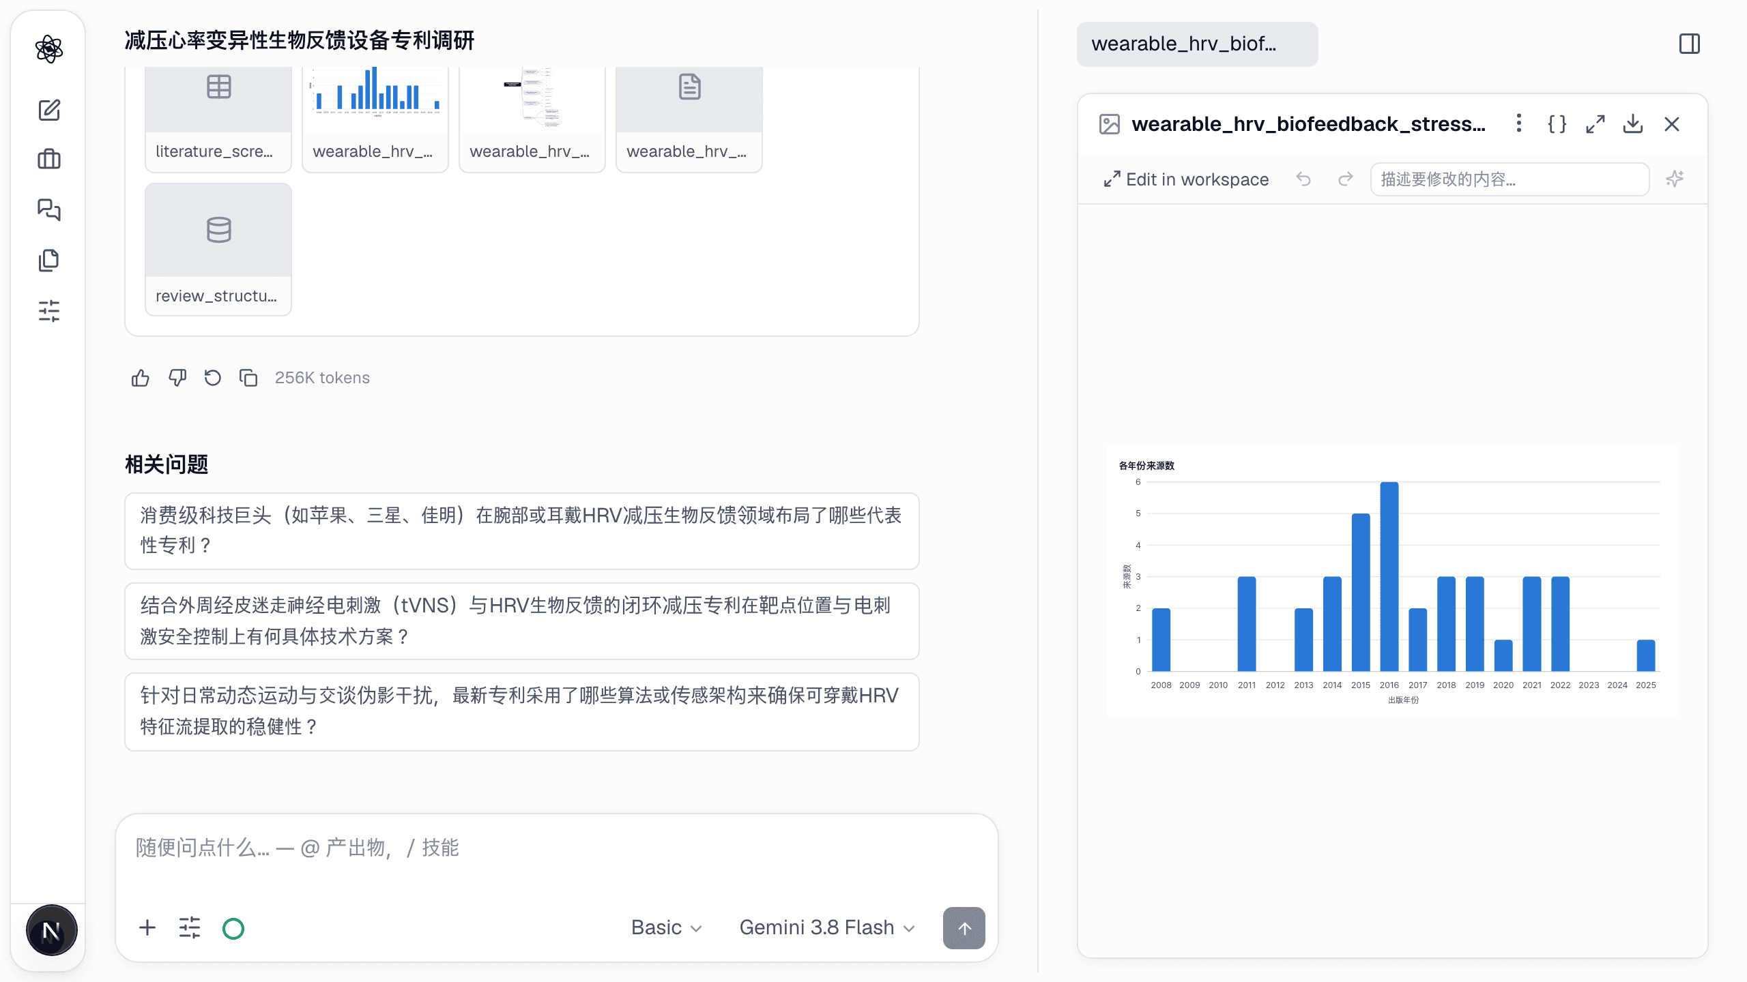Undo the last edit
Screen dimensions: 1747x982
coord(1303,179)
